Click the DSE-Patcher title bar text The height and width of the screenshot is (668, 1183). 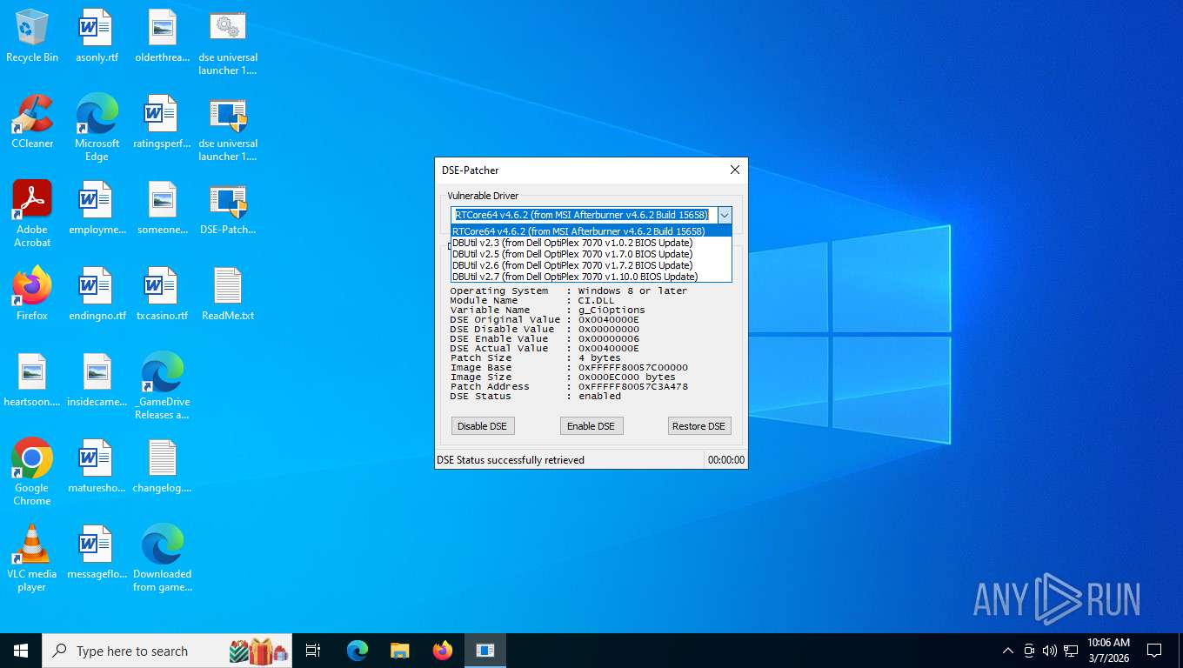coord(471,170)
